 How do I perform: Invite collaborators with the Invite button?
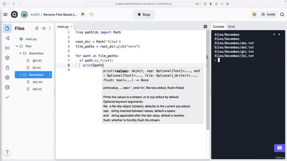pos(268,14)
